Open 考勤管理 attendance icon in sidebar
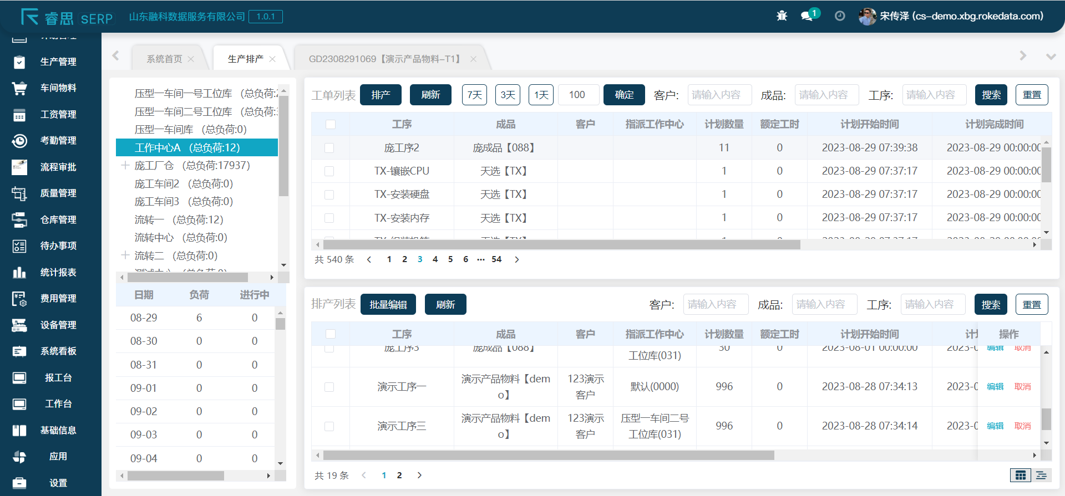Image resolution: width=1065 pixels, height=496 pixels. tap(19, 141)
